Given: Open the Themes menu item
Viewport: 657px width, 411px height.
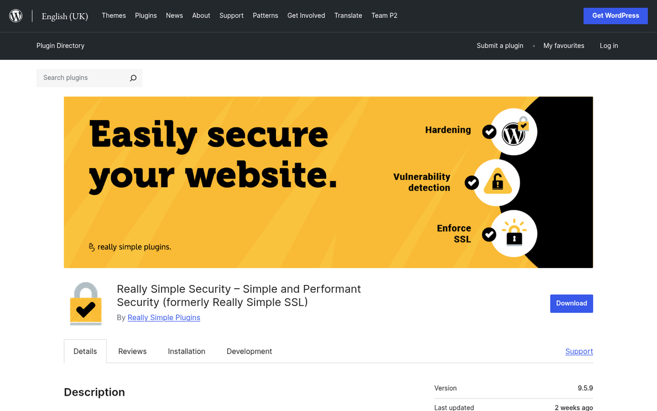Looking at the screenshot, I should [x=113, y=15].
